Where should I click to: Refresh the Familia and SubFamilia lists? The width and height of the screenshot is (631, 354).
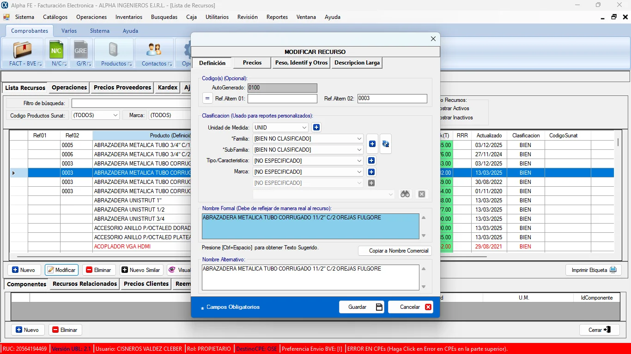point(385,144)
